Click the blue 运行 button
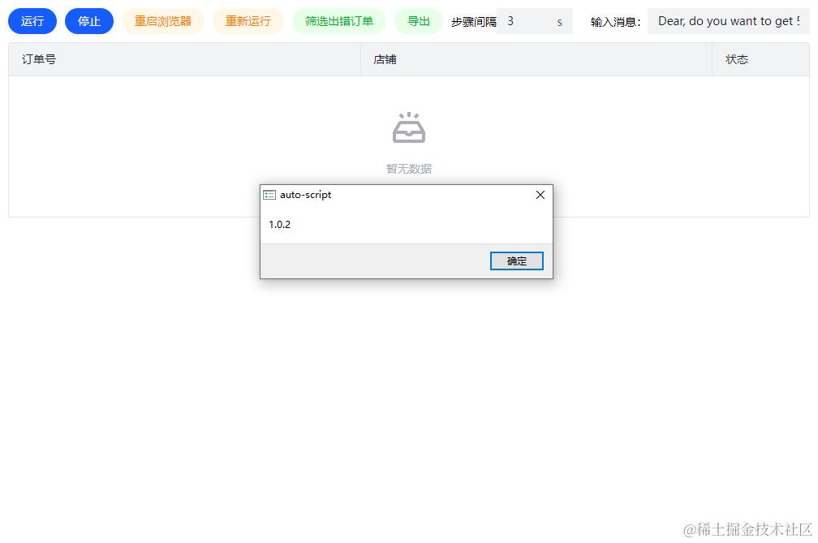818x543 pixels. click(32, 21)
